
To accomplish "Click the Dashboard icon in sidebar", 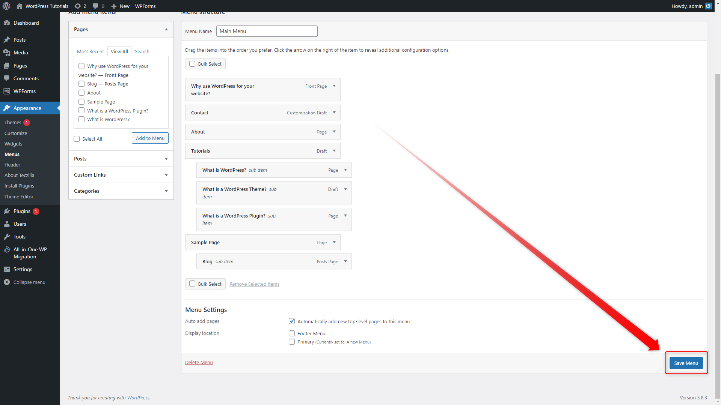I will (7, 23).
